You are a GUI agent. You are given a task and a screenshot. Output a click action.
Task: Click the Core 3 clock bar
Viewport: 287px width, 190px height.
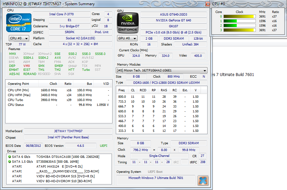(240, 30)
